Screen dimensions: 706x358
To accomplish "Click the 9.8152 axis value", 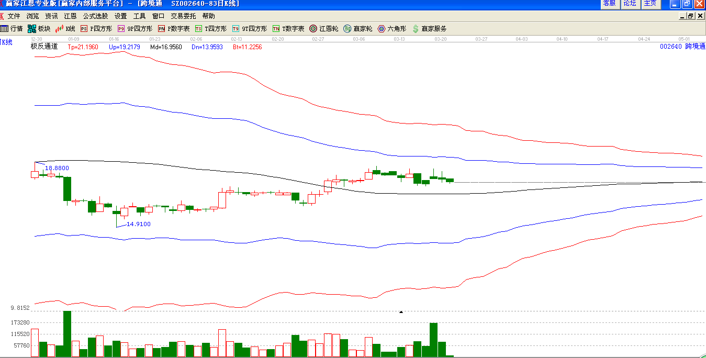I will point(20,308).
